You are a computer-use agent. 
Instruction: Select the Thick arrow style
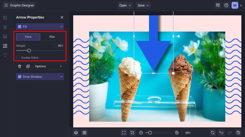28,37
